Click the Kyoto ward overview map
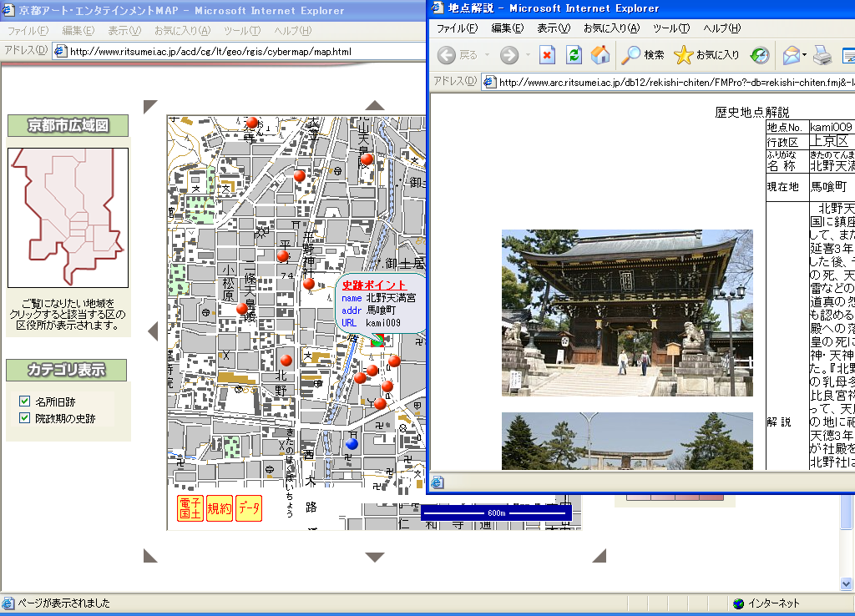Screen dimensions: 855x616 click(x=68, y=218)
